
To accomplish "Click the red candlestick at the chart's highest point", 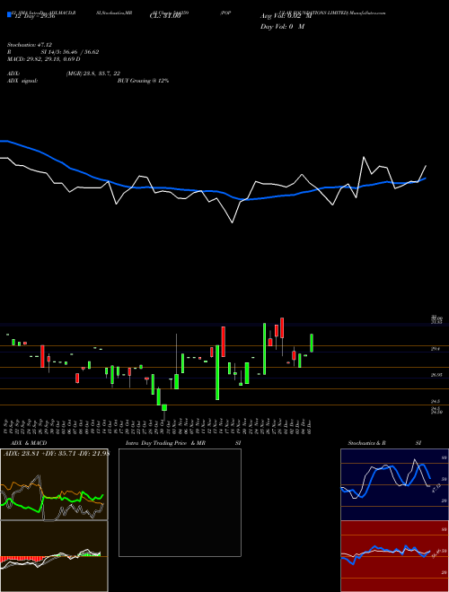I will point(282,327).
